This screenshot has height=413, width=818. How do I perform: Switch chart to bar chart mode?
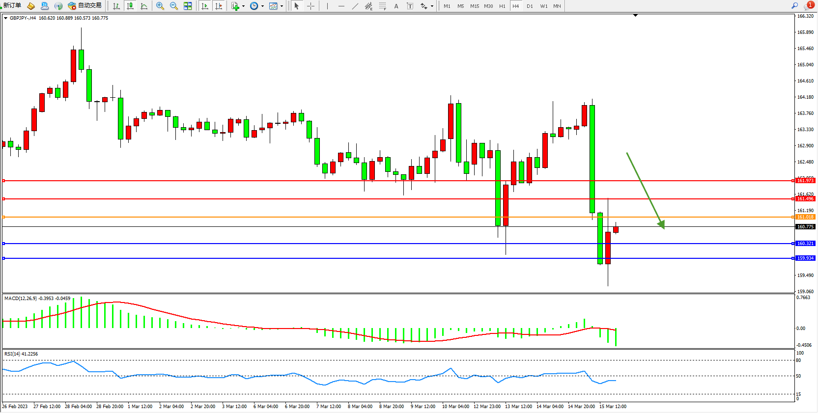(x=116, y=6)
